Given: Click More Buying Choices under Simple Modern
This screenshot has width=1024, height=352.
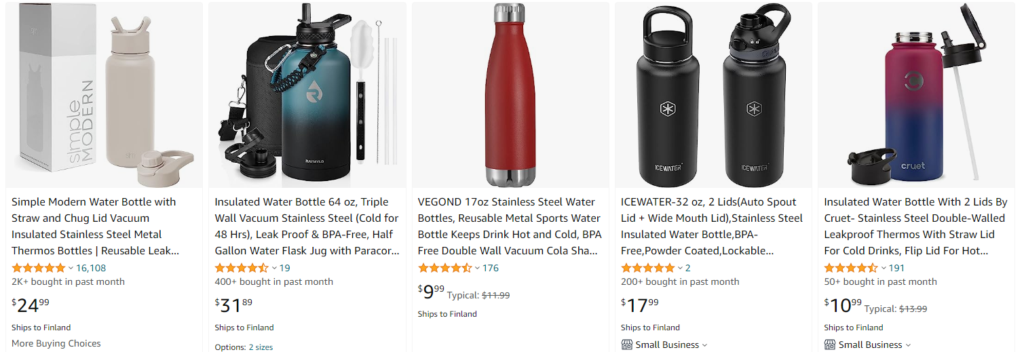Looking at the screenshot, I should [56, 343].
